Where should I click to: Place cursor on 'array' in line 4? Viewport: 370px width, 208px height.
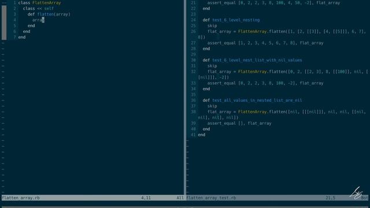coord(38,20)
